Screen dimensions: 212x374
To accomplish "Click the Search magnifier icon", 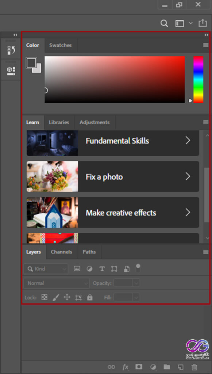I will 164,23.
